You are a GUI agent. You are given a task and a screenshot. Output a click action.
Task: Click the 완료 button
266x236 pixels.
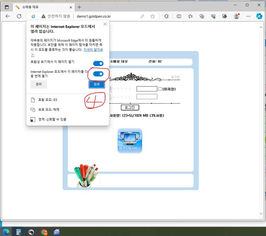(97, 84)
